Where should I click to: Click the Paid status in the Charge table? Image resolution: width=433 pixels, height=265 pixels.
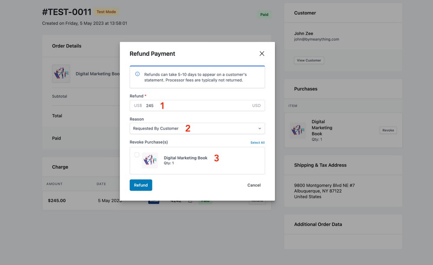point(205,200)
